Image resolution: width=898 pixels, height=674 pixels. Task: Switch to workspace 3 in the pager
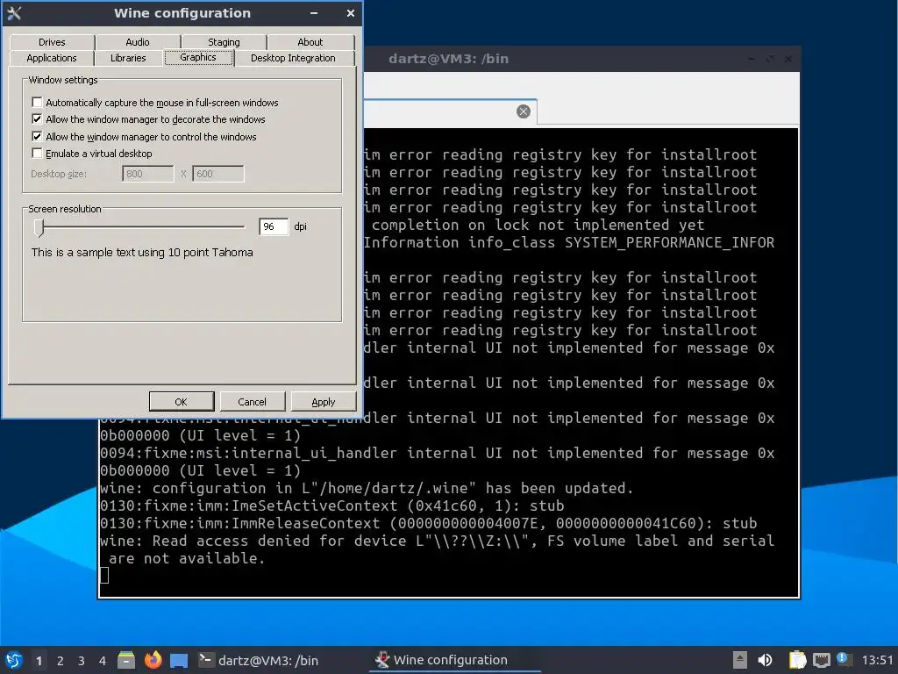(x=82, y=661)
